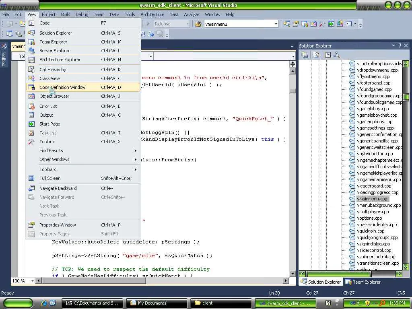Select Architecture Explorer menu entry
The height and width of the screenshot is (309, 412).
[x=83, y=60]
